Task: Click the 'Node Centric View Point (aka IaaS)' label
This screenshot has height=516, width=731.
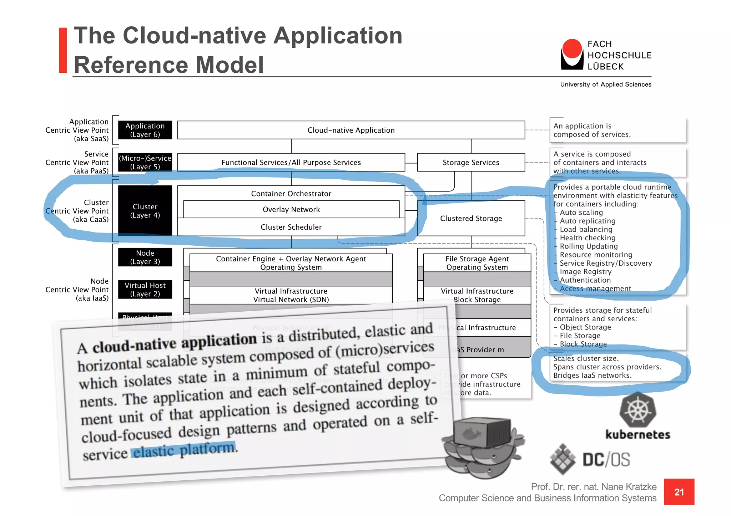Action: pyautogui.click(x=77, y=290)
